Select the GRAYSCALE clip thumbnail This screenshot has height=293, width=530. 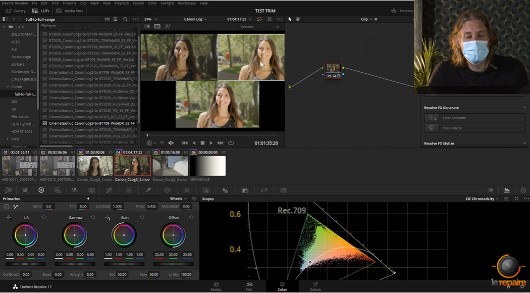[208, 166]
